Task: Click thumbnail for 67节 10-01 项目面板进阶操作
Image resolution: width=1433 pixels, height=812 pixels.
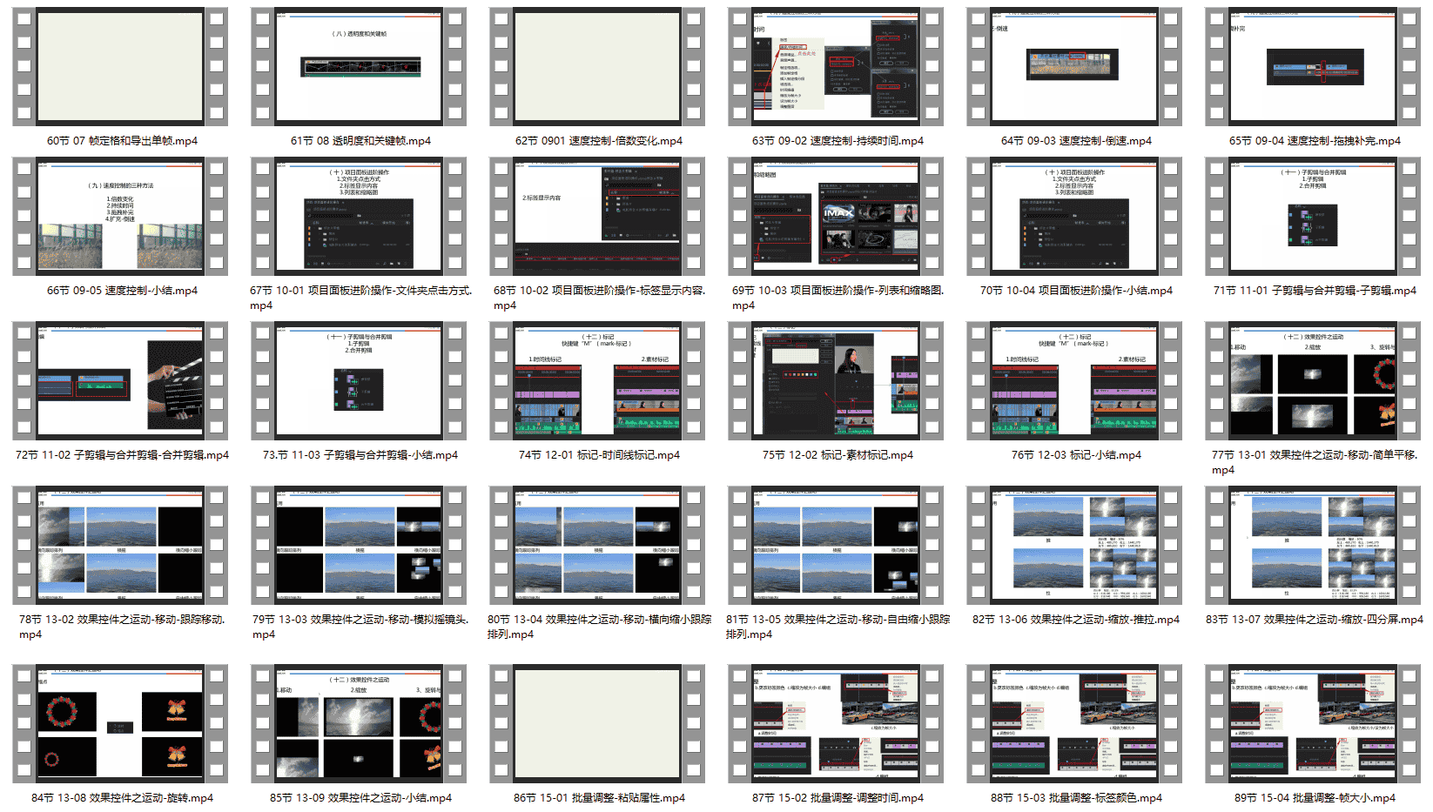Action: click(x=359, y=217)
